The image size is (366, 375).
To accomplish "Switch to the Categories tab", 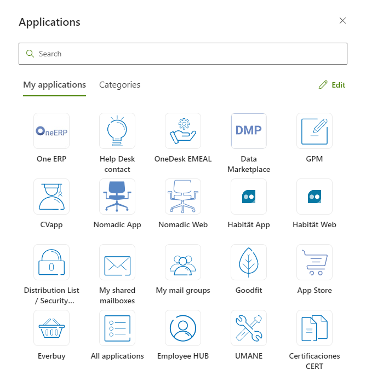I will (119, 85).
